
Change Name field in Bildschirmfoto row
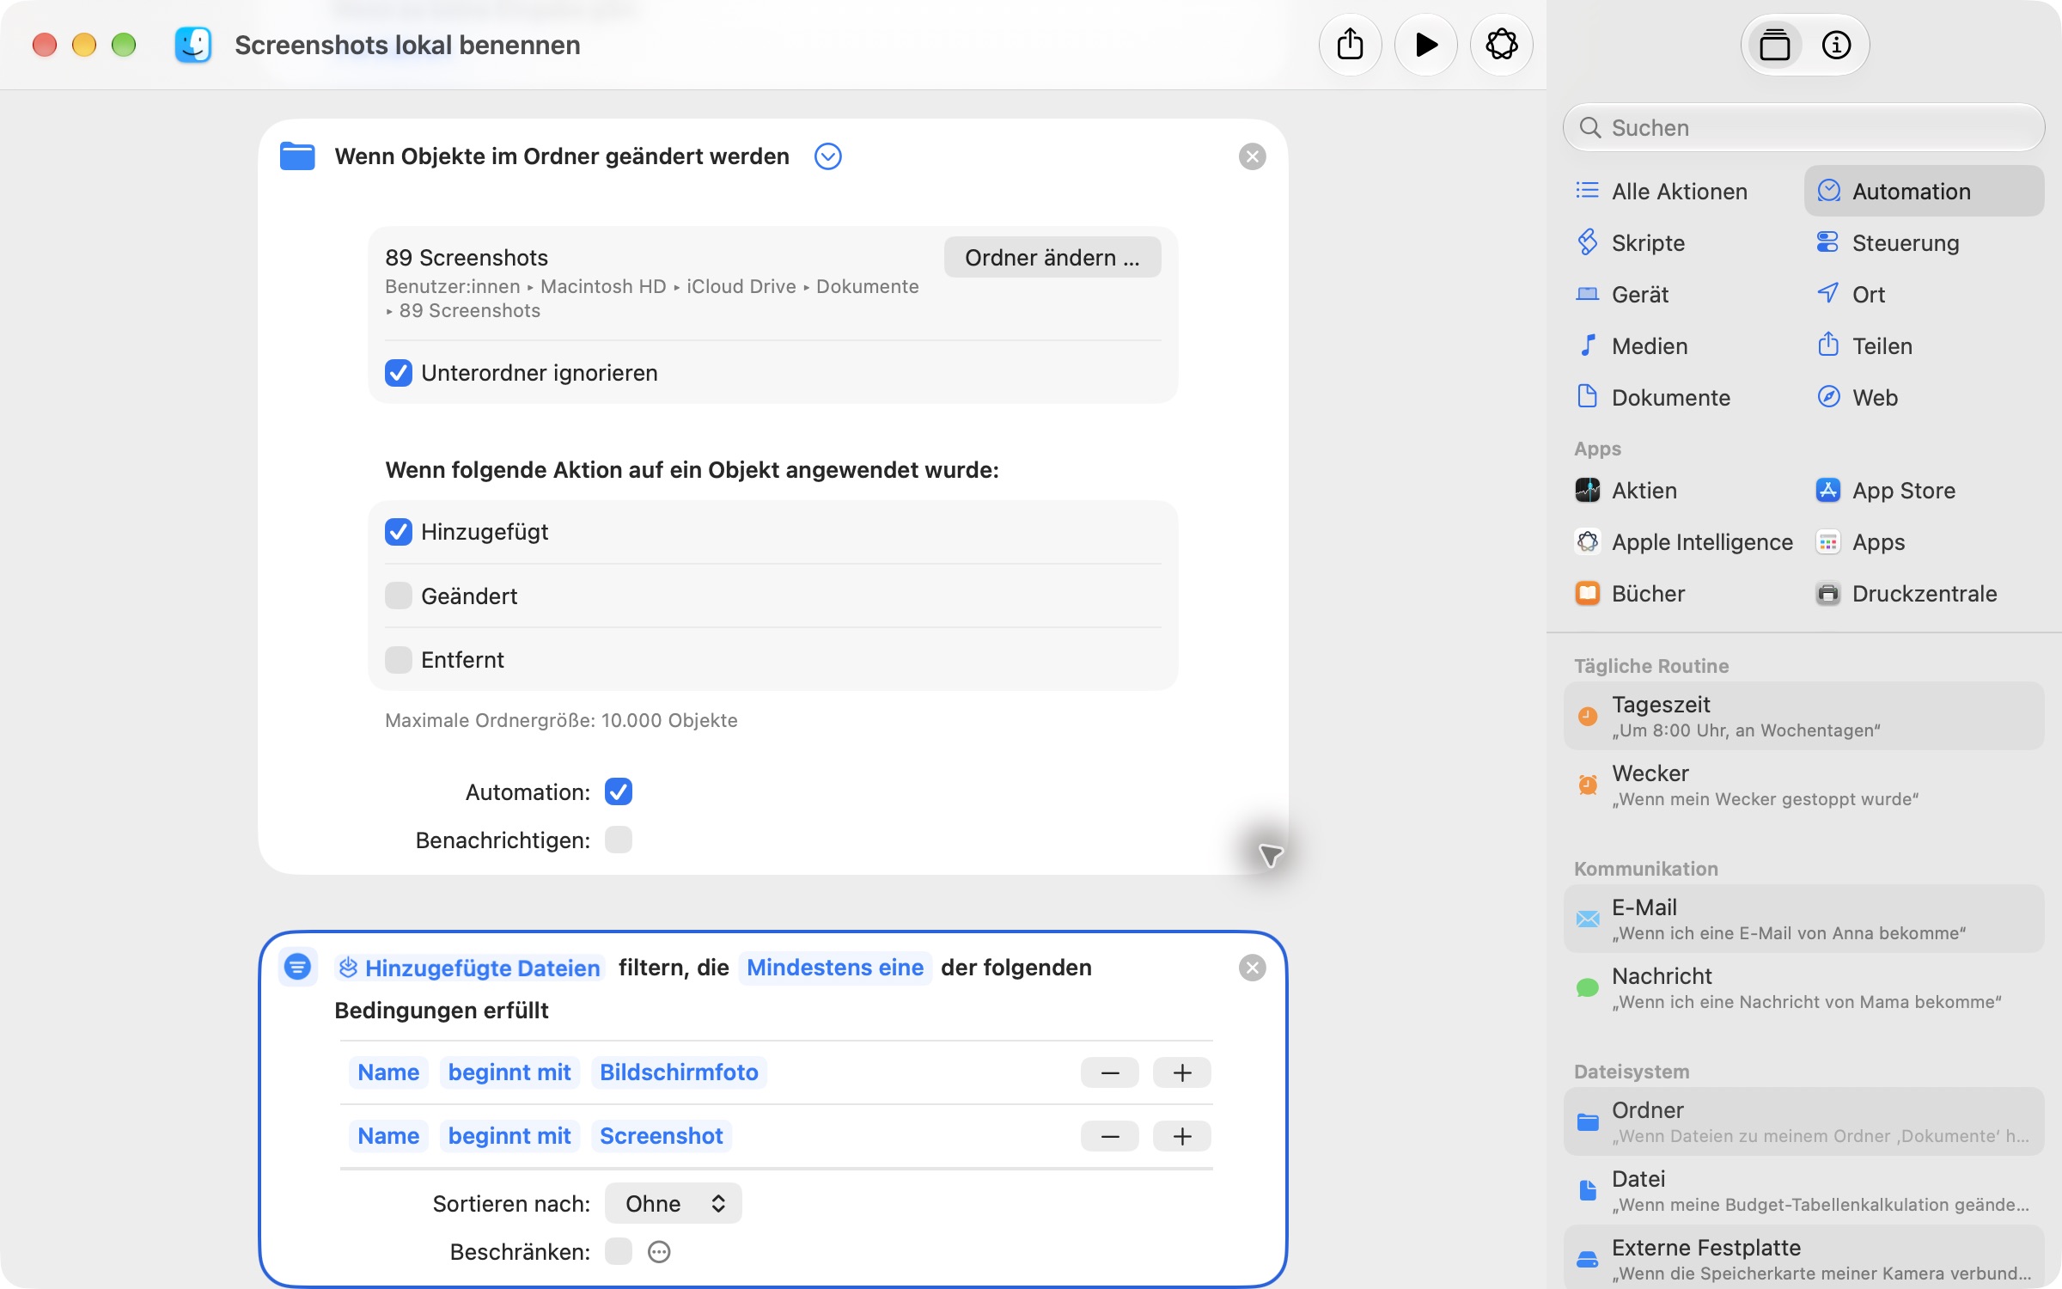388,1072
